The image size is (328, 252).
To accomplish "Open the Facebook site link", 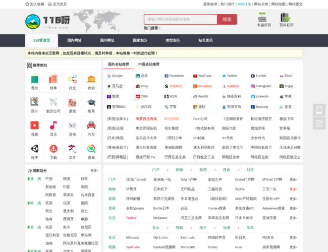I will (x=174, y=76).
